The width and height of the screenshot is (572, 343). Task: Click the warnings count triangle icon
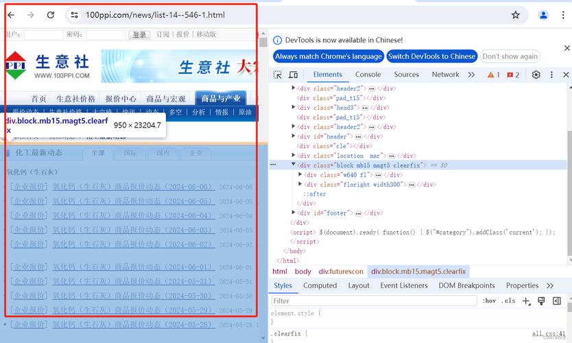coord(490,75)
